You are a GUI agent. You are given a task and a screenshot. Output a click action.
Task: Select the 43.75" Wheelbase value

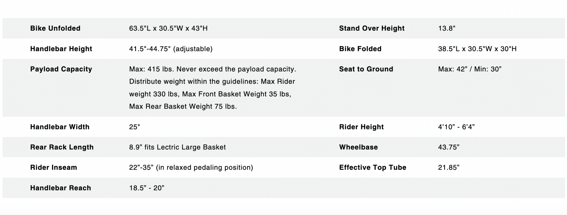tap(448, 147)
